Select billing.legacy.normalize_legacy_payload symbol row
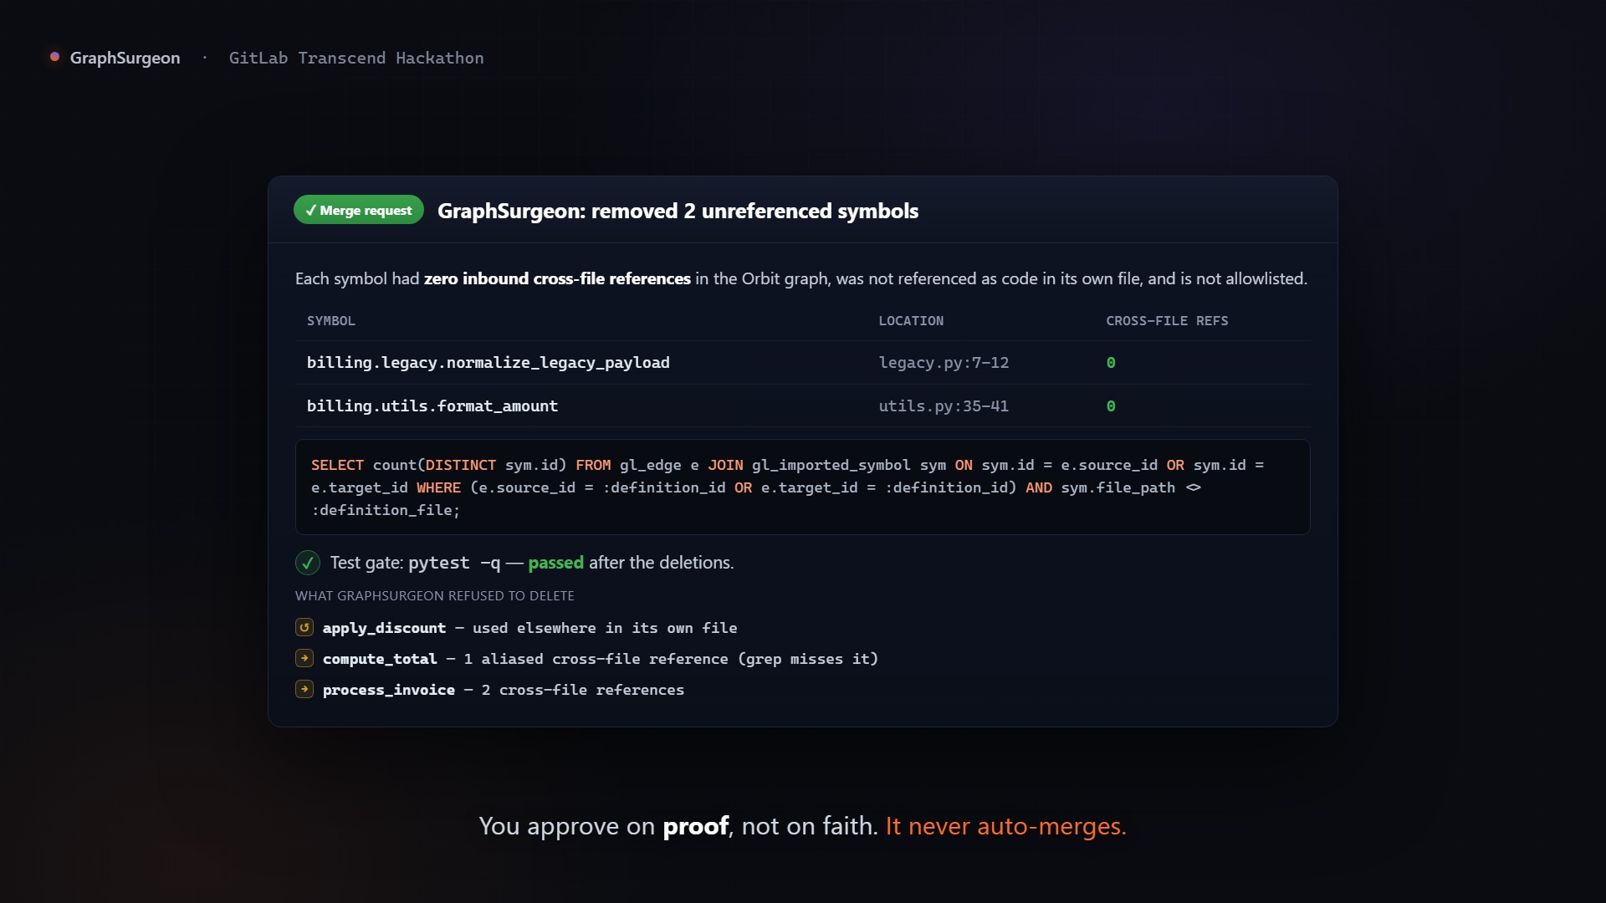This screenshot has height=903, width=1606. [803, 362]
